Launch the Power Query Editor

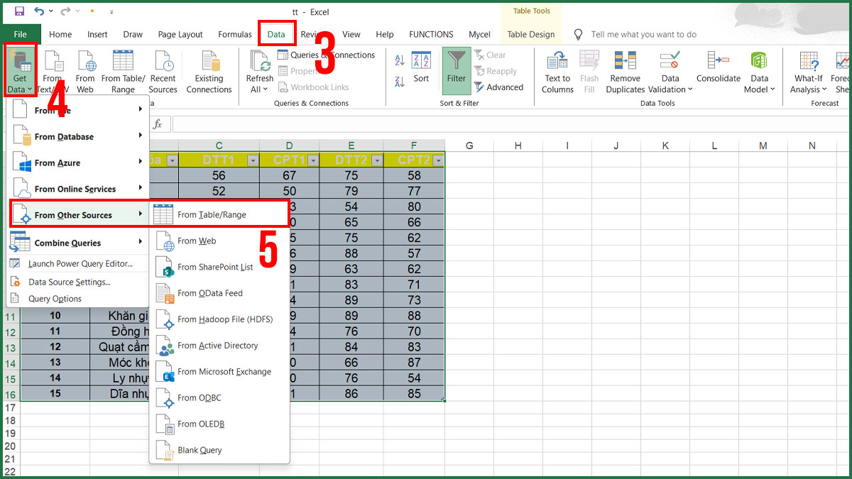(77, 263)
